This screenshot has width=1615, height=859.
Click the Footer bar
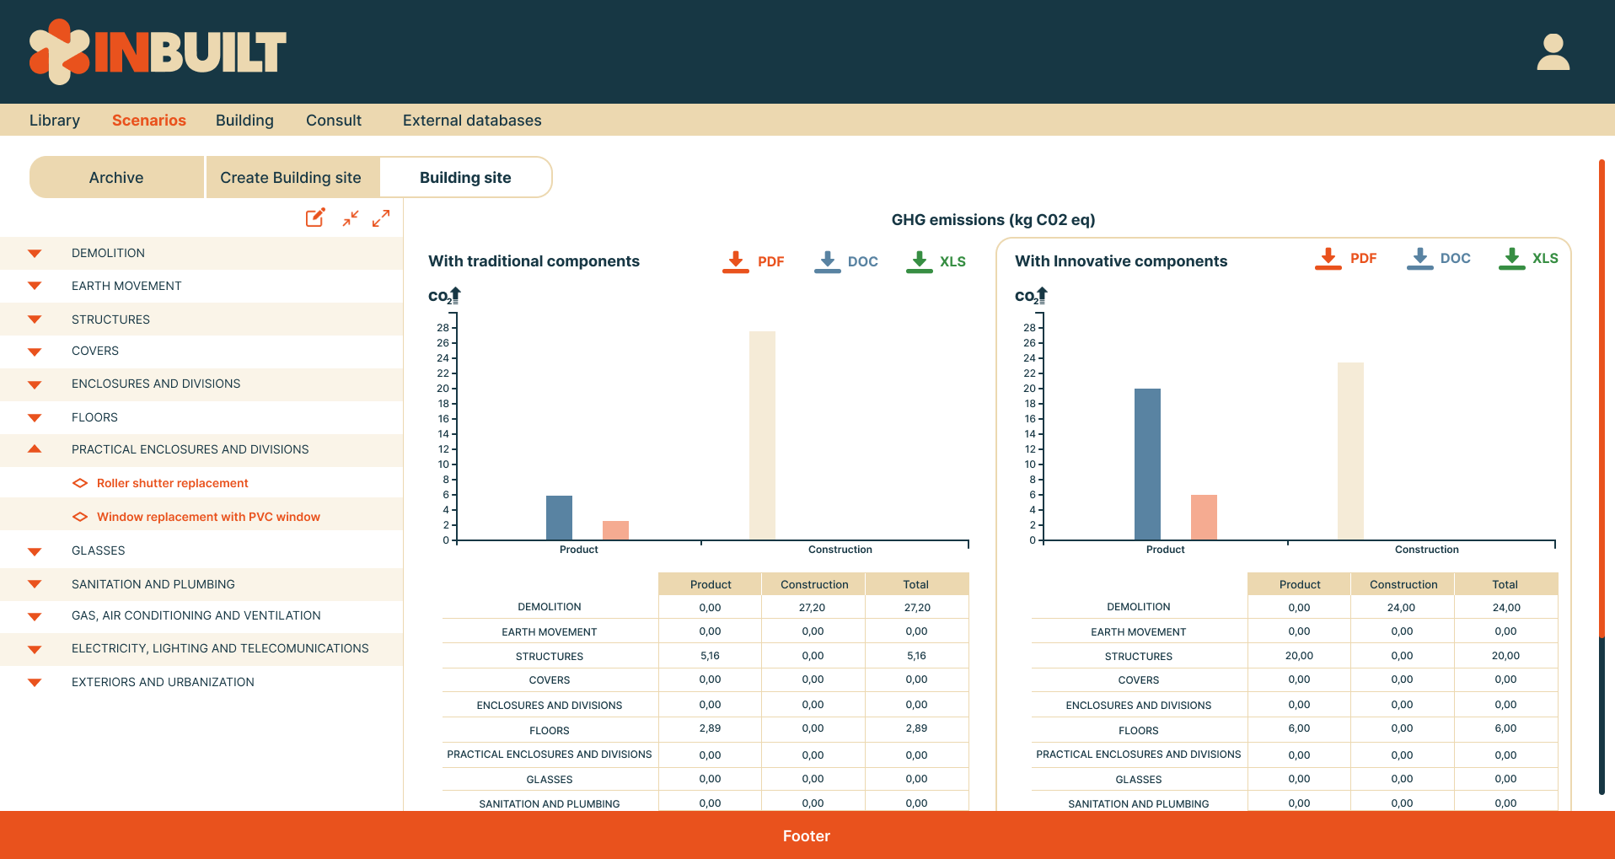807,835
